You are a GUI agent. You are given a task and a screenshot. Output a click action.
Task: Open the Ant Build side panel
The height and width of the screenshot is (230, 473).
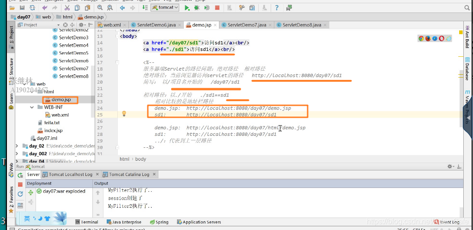tap(467, 37)
